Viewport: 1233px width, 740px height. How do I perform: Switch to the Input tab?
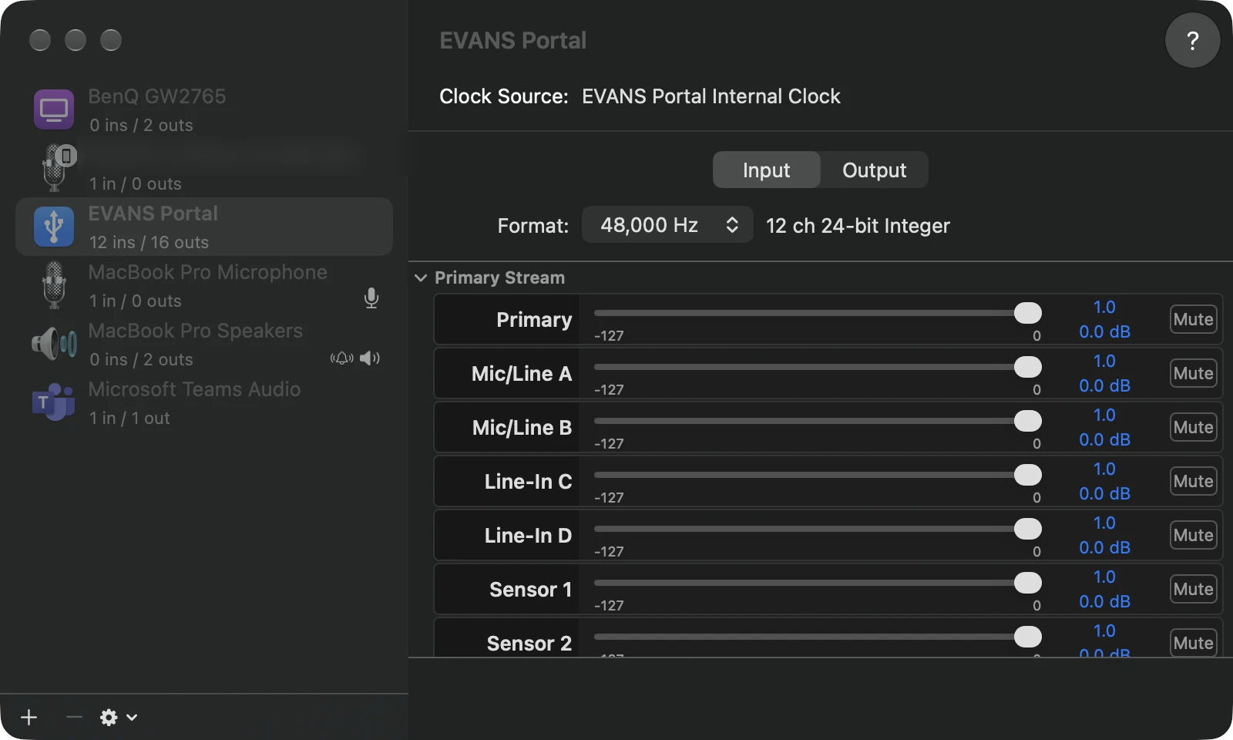click(766, 170)
